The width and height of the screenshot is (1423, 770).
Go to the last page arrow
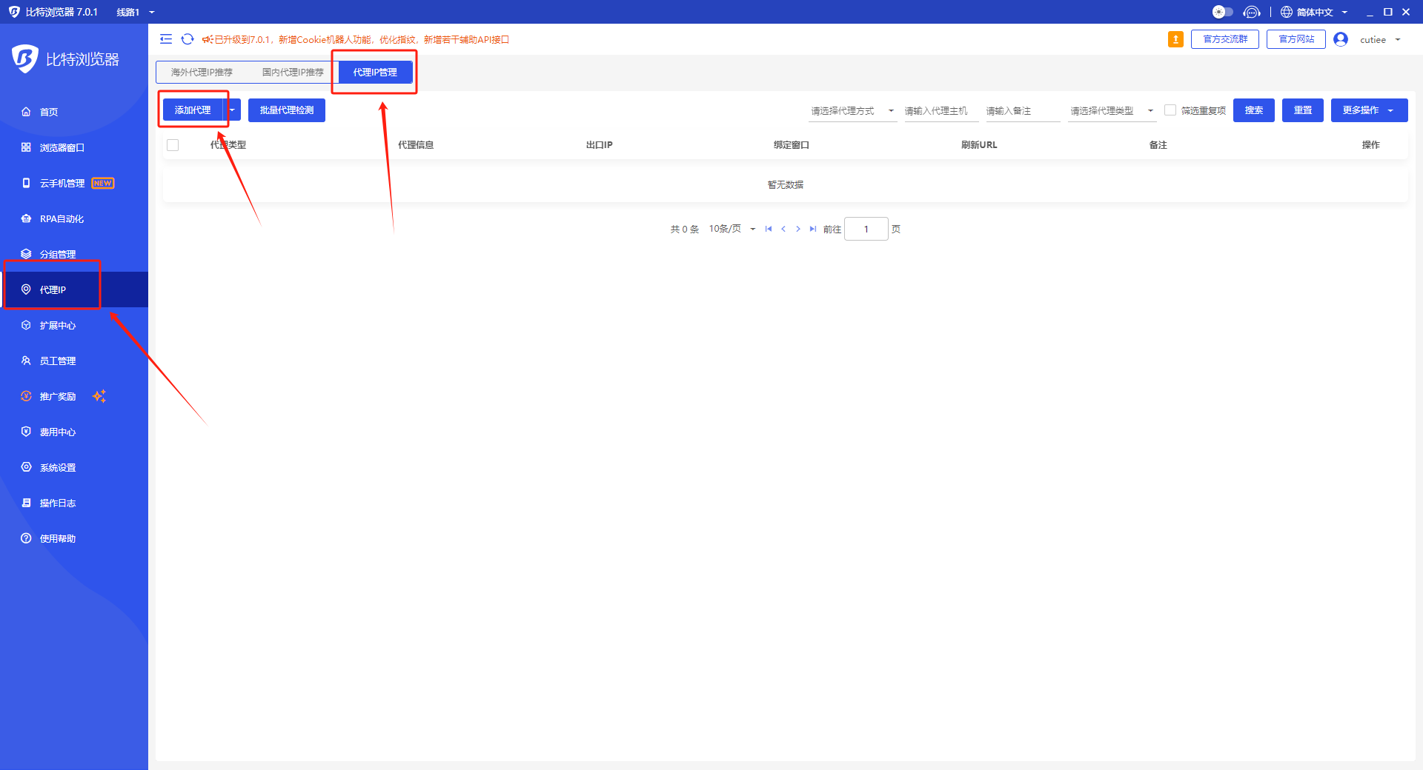[x=813, y=229]
